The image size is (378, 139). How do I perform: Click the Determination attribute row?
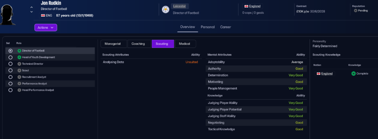click(x=257, y=75)
